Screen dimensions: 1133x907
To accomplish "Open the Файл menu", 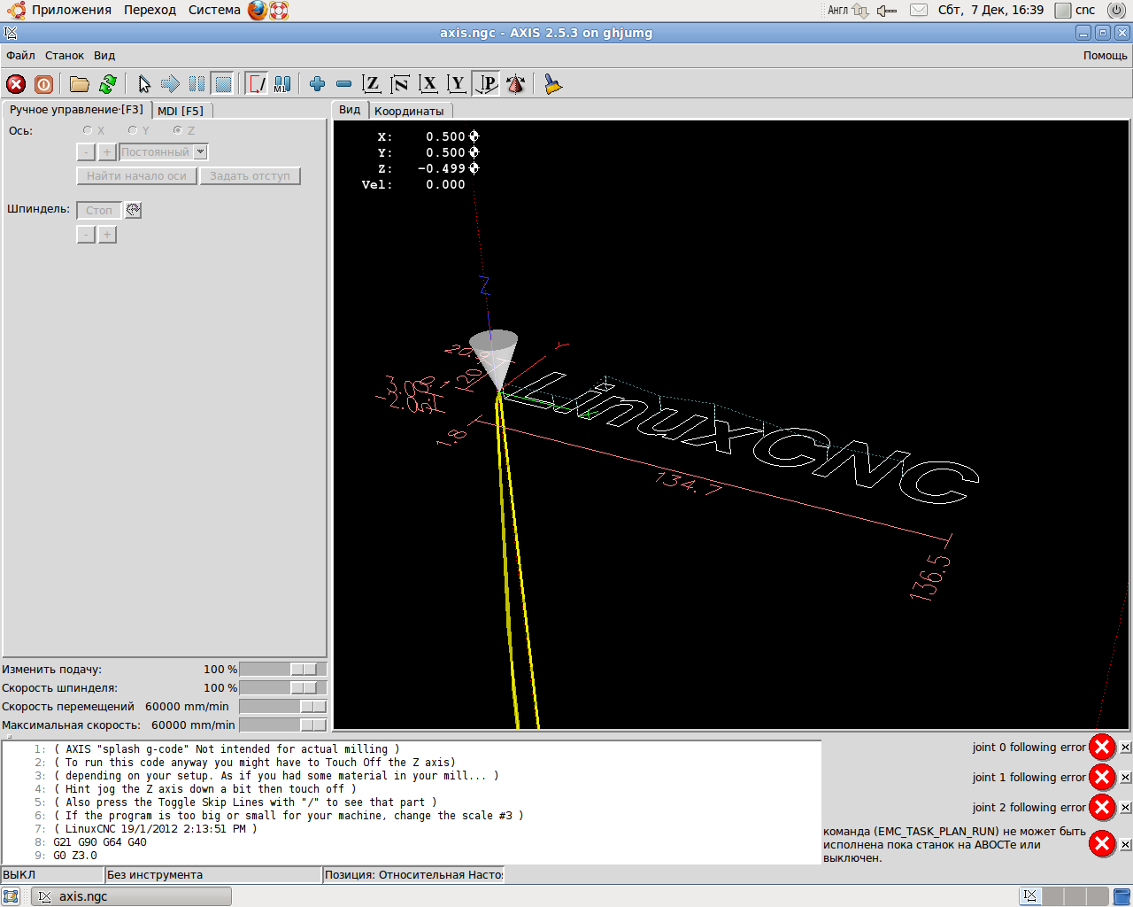I will pos(20,56).
